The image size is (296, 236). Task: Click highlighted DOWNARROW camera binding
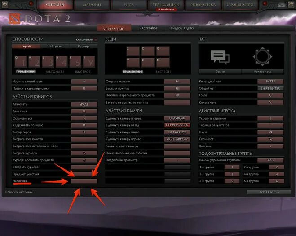click(177, 125)
